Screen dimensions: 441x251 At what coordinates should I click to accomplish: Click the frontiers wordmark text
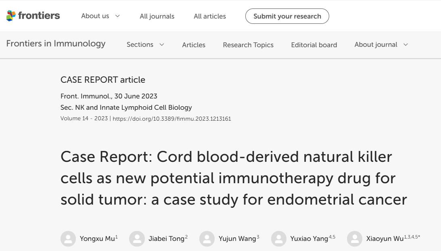coord(39,15)
